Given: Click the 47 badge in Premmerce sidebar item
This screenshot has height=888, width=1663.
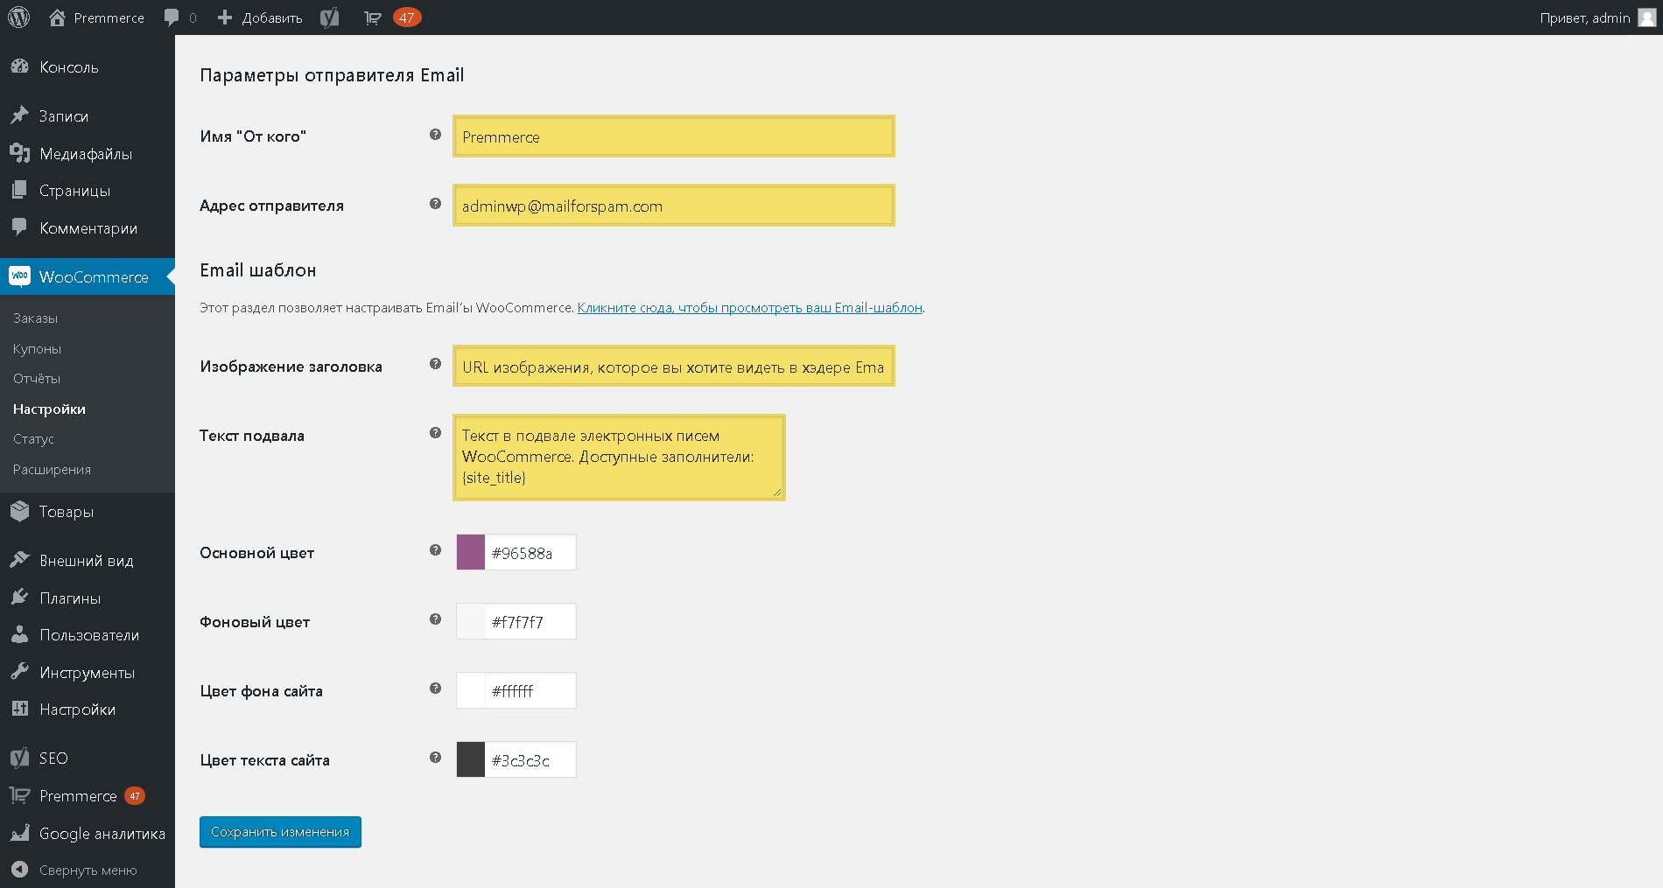Looking at the screenshot, I should 134,795.
